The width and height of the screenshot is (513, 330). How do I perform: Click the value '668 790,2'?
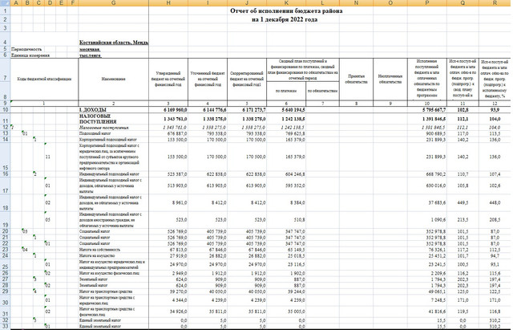[x=435, y=174]
